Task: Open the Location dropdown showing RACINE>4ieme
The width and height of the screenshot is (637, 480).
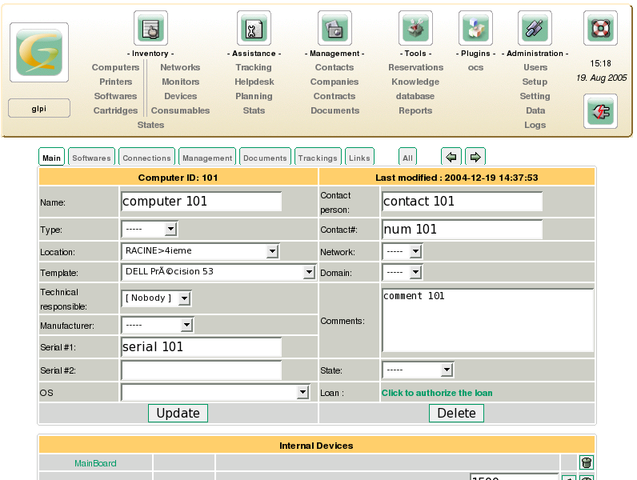Action: [x=200, y=251]
